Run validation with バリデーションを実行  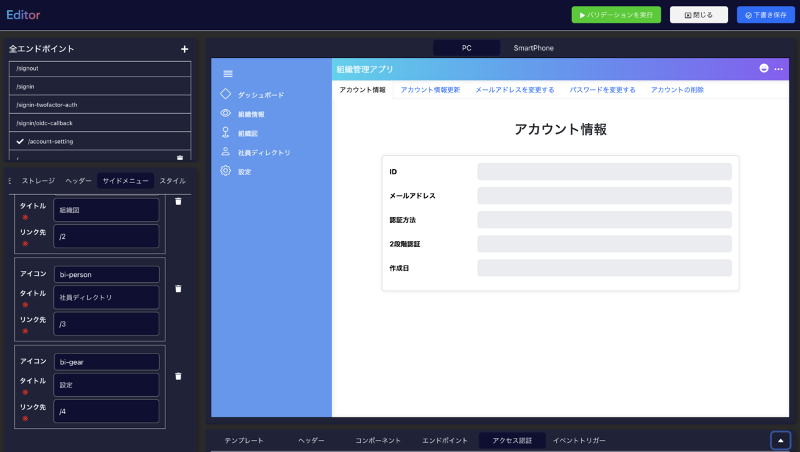pos(616,15)
